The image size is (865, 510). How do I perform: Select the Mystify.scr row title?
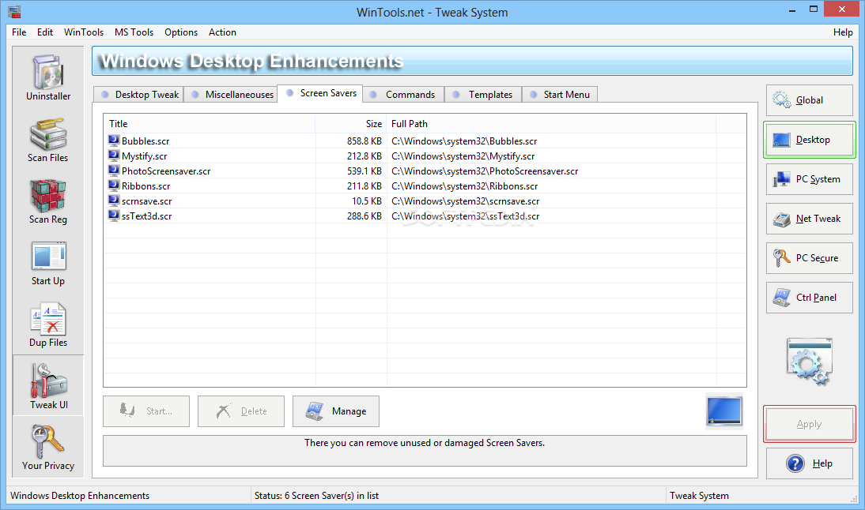[145, 156]
